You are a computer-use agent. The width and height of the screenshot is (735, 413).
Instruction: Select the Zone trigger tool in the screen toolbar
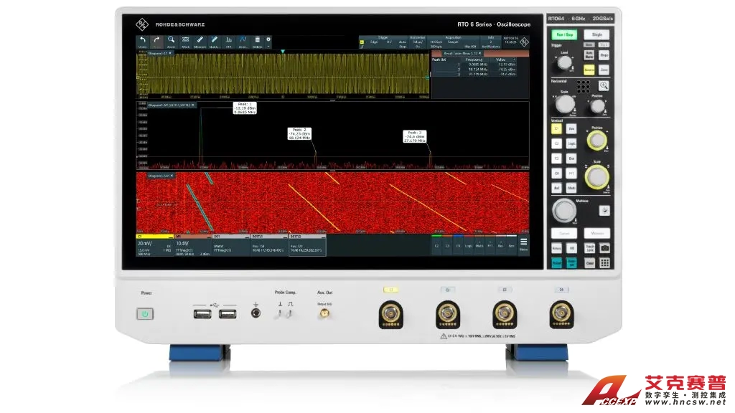(x=243, y=41)
